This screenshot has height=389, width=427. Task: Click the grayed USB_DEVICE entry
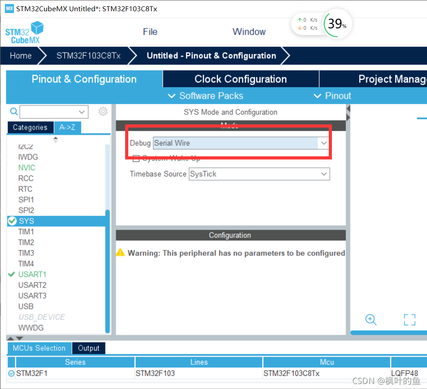(42, 317)
